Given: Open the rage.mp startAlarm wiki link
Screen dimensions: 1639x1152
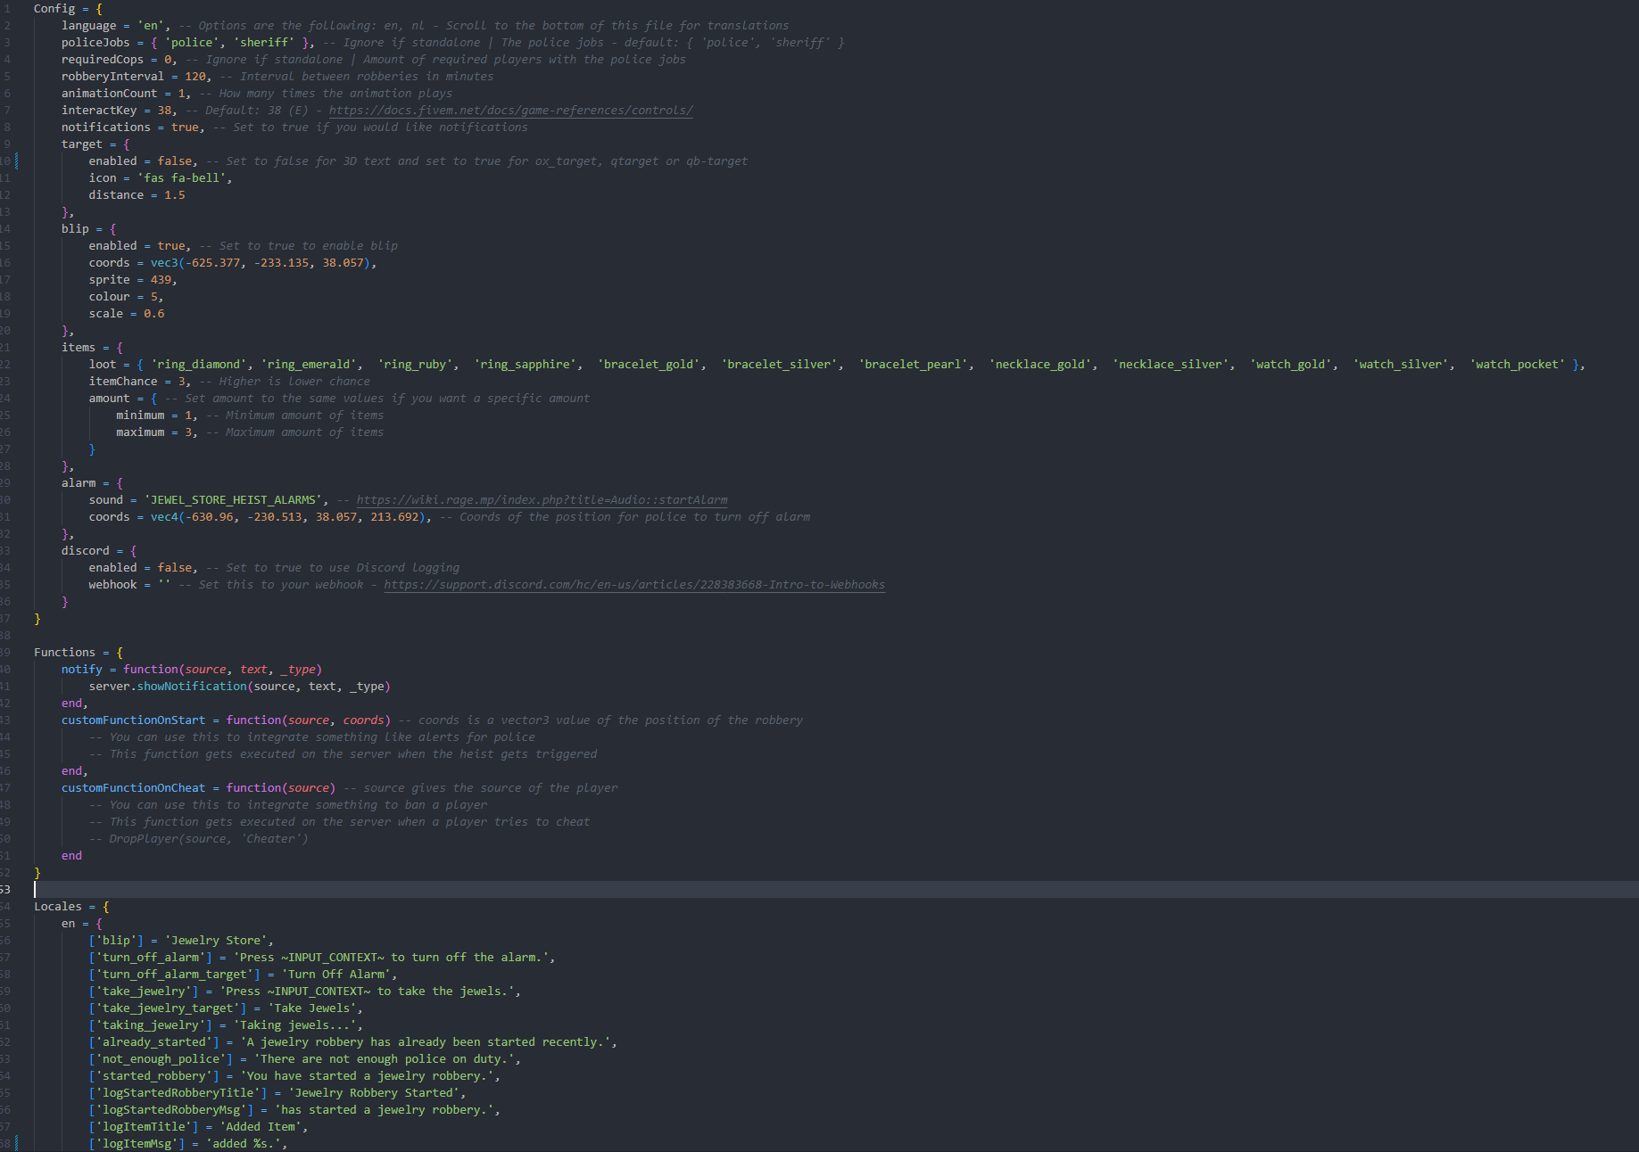Looking at the screenshot, I should (542, 500).
